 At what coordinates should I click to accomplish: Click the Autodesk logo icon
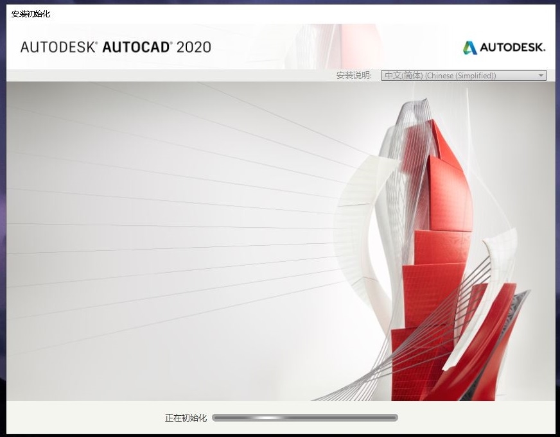(x=470, y=47)
